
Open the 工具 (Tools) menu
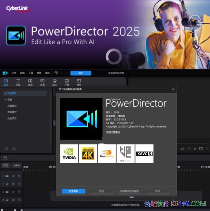[x=31, y=73]
